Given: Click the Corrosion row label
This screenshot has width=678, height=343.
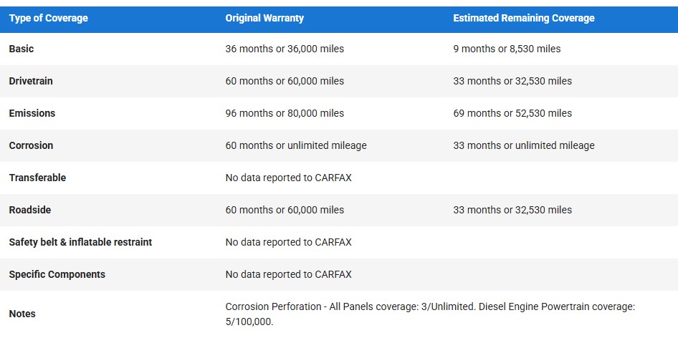Looking at the screenshot, I should click(31, 145).
